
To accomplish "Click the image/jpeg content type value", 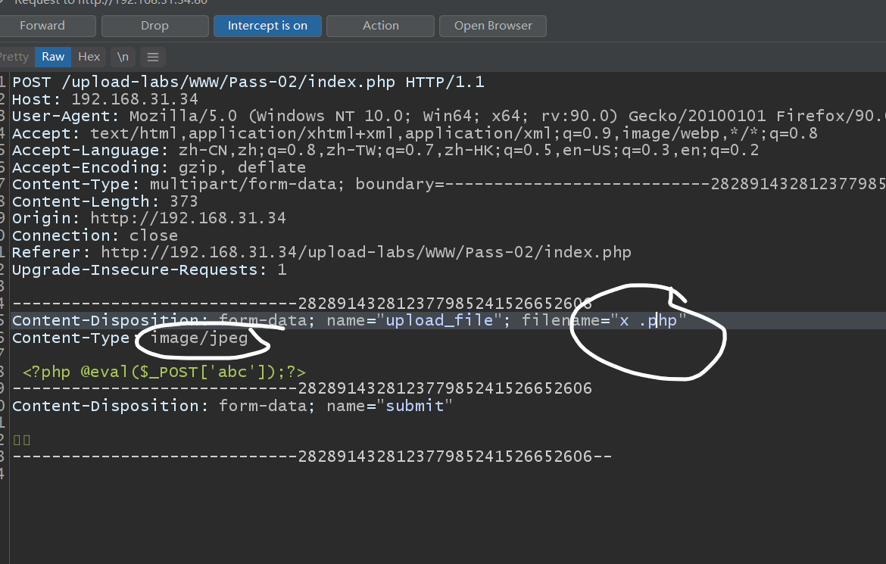I will pyautogui.click(x=199, y=338).
